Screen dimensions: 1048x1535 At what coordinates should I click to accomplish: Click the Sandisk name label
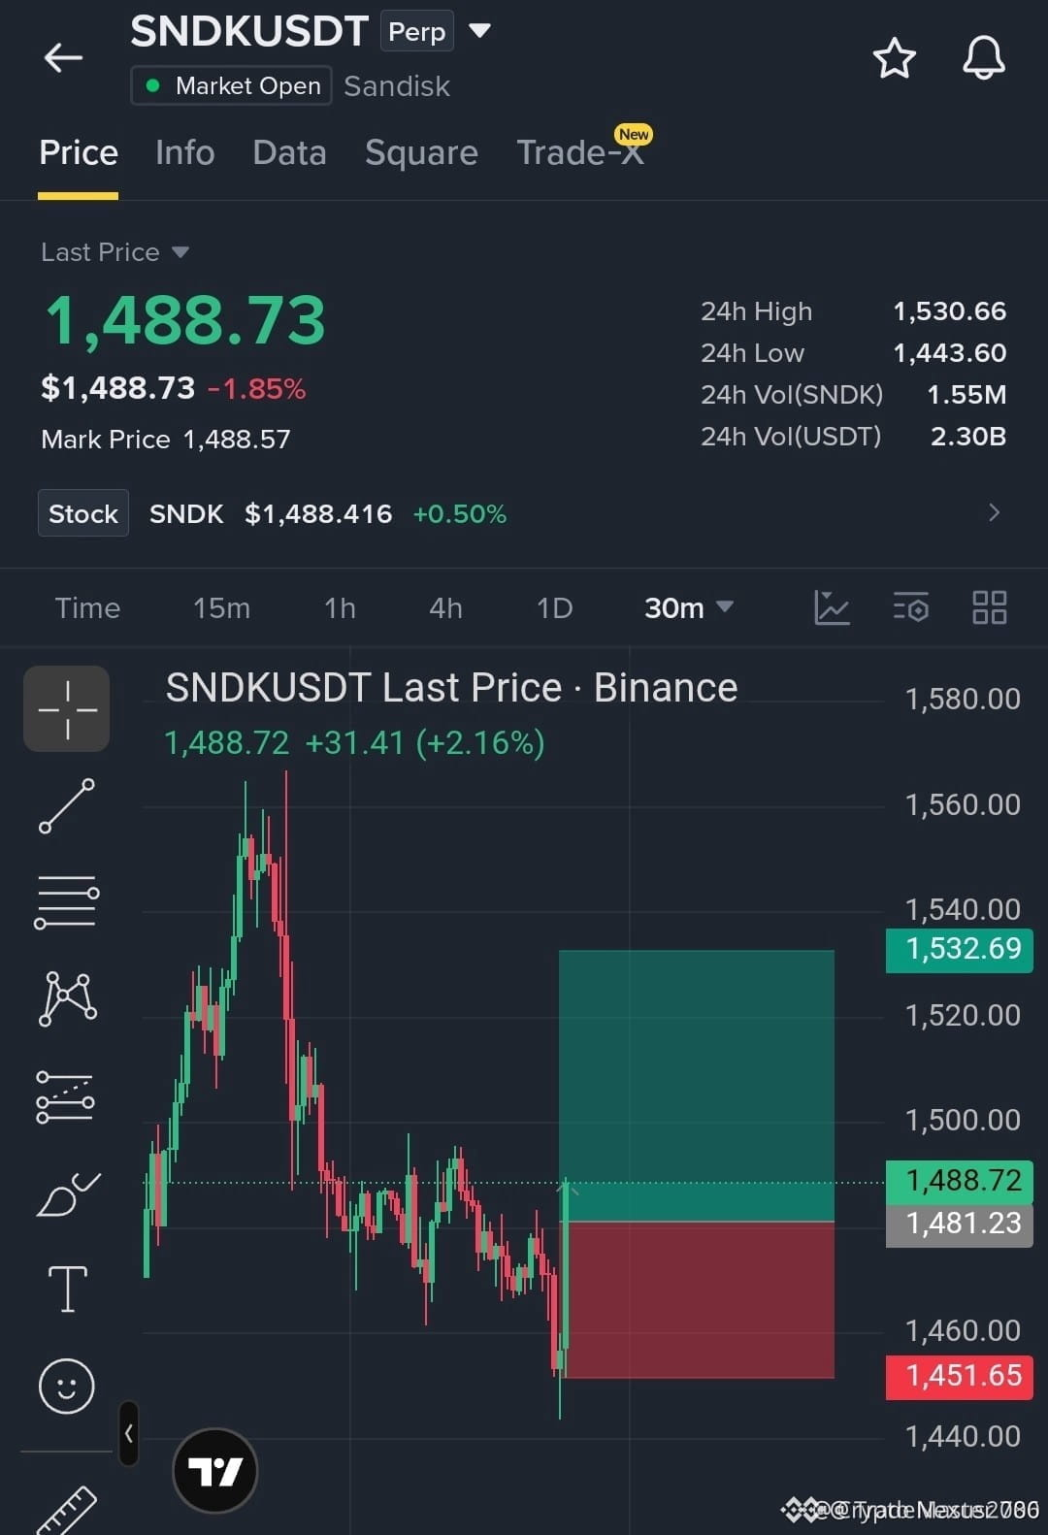point(397,86)
